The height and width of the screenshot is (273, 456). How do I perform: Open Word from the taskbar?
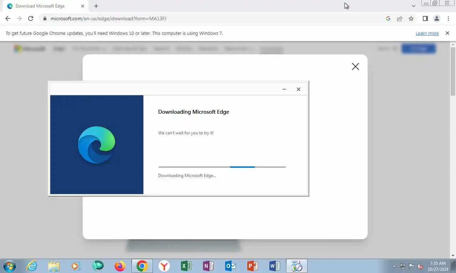(275, 266)
